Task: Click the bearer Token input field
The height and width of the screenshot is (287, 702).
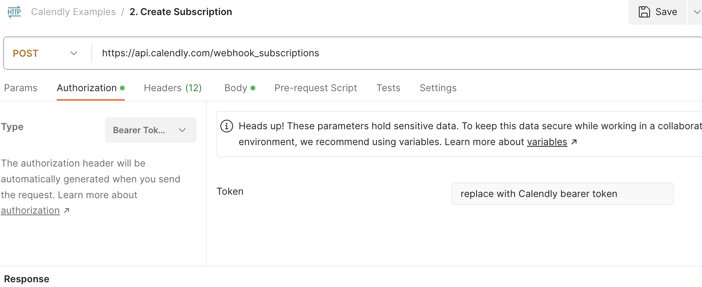Action: (x=562, y=193)
